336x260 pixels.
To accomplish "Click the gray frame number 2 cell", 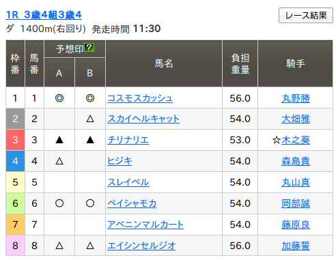I will [x=15, y=119].
